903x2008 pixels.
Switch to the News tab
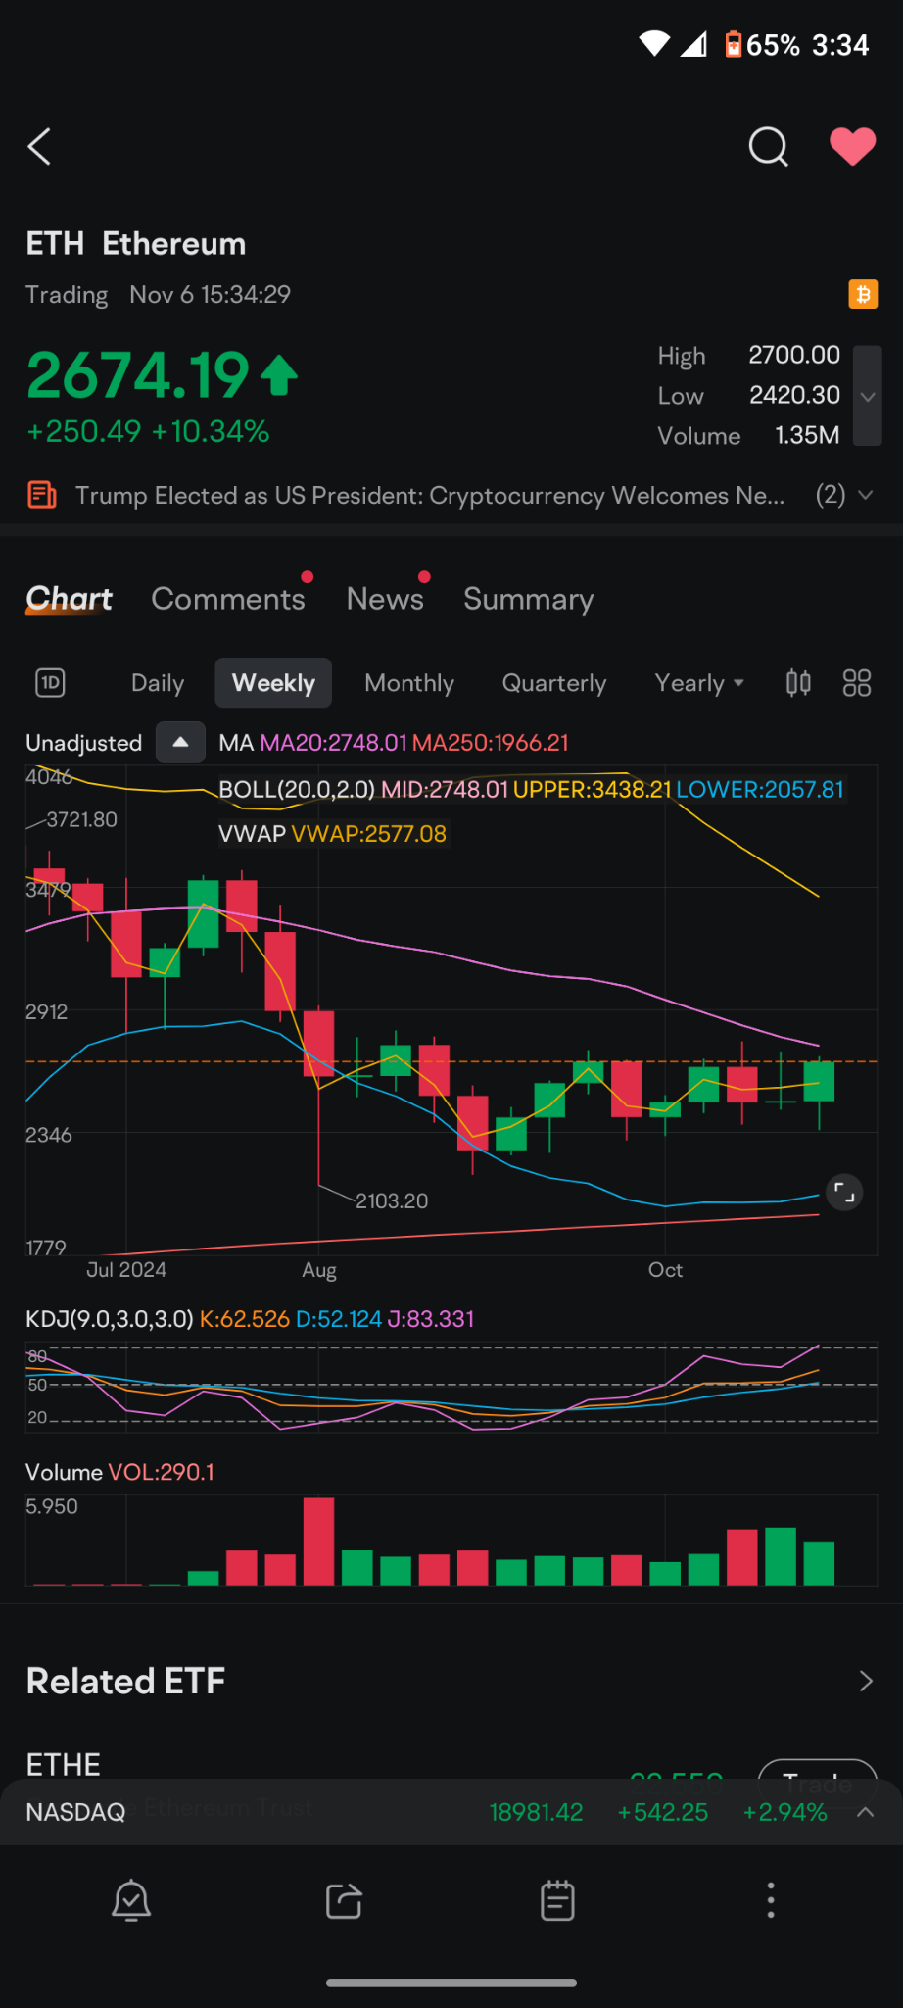tap(385, 599)
